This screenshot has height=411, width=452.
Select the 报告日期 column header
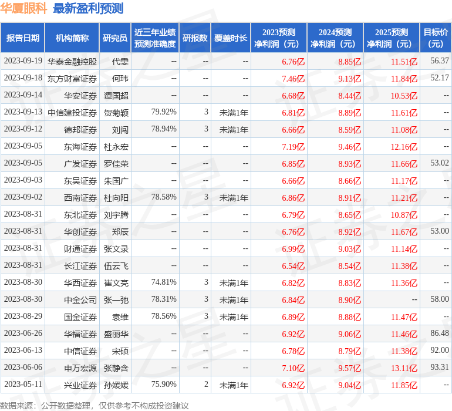(x=23, y=38)
